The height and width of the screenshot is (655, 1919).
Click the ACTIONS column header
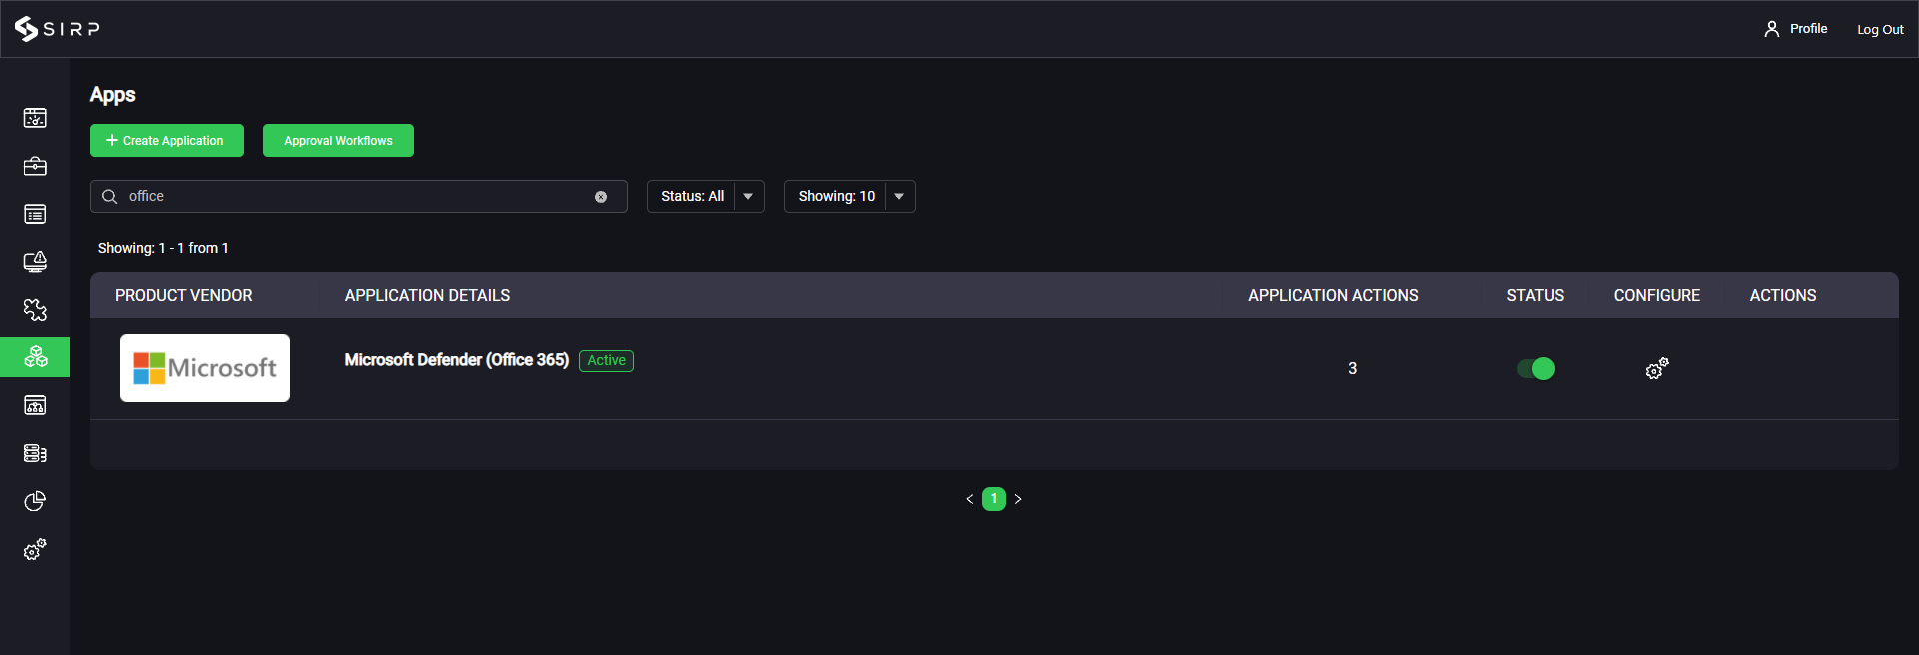(x=1783, y=296)
